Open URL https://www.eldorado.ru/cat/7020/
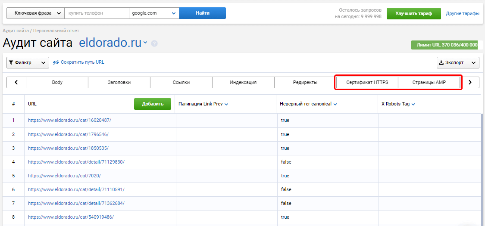Viewport: 485px width, 226px height. (64, 176)
